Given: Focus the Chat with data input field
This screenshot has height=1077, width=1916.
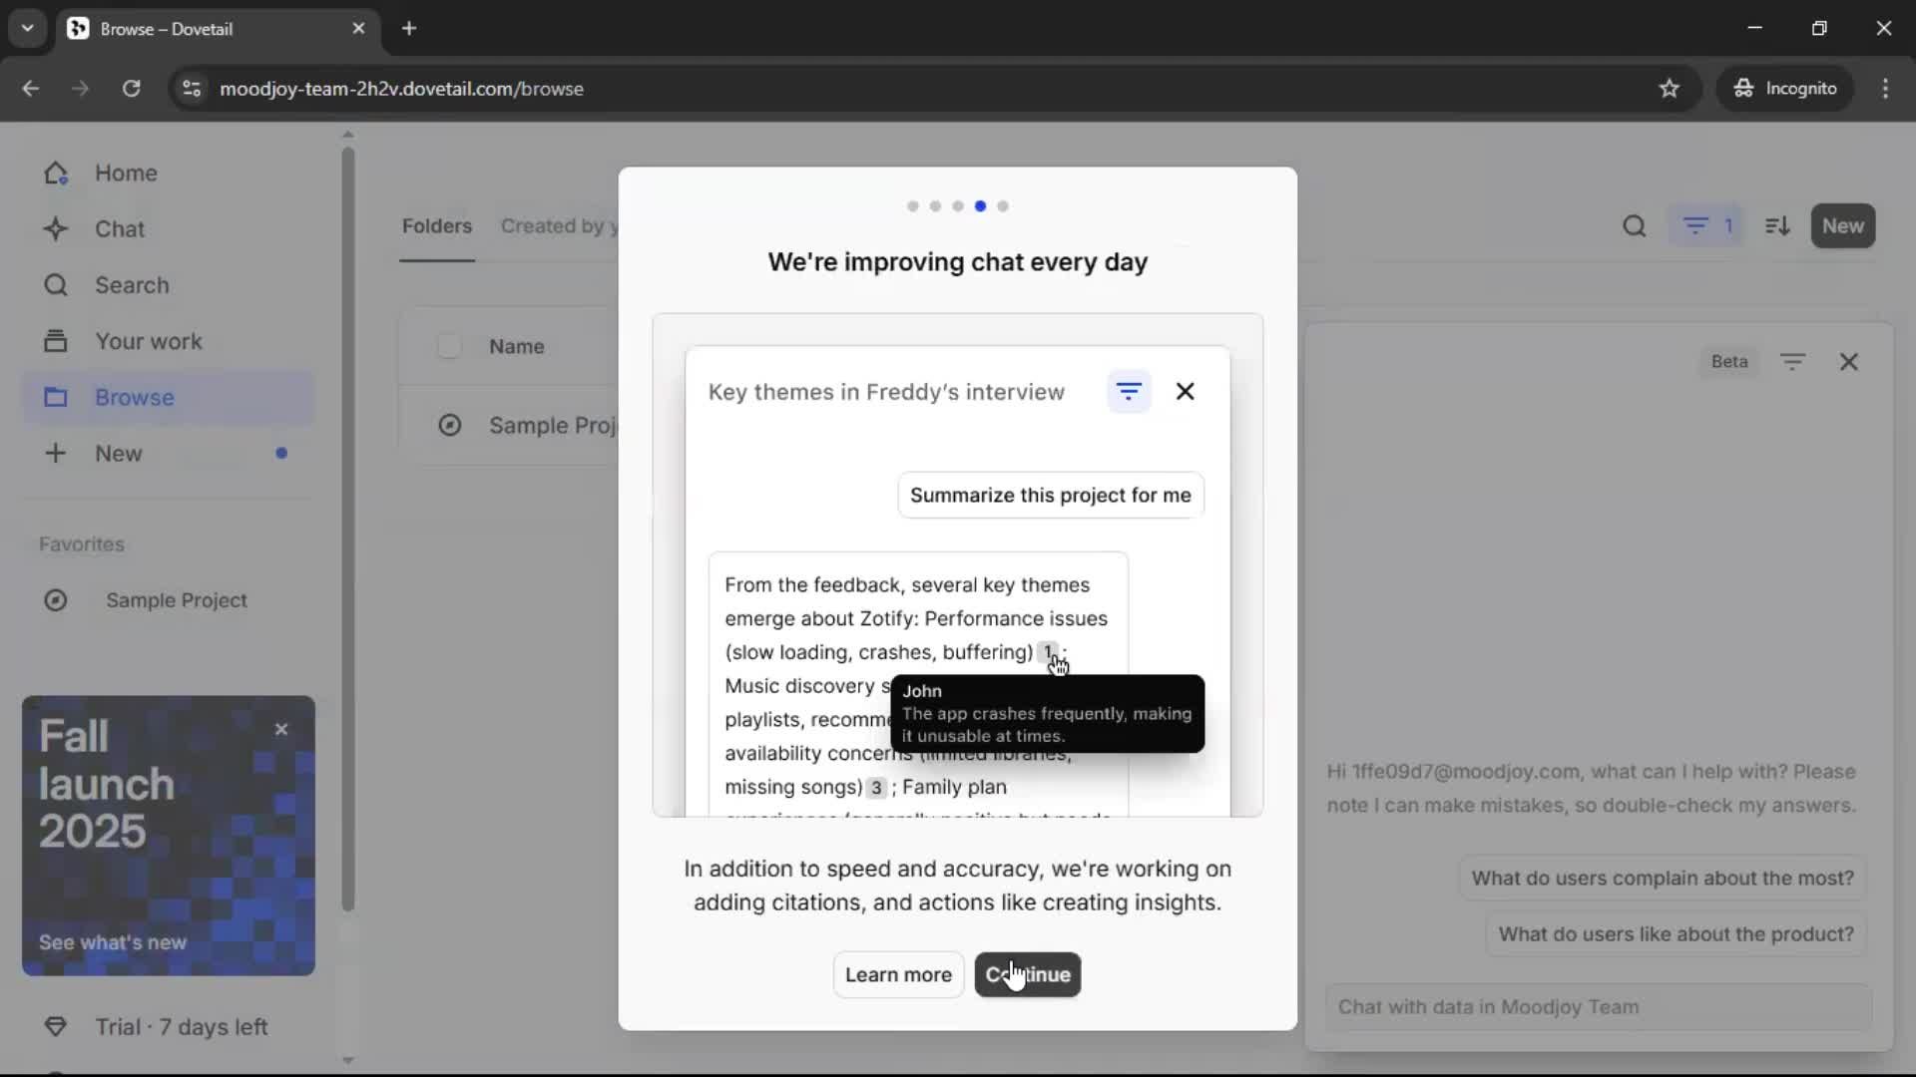Looking at the screenshot, I should pos(1597,1007).
